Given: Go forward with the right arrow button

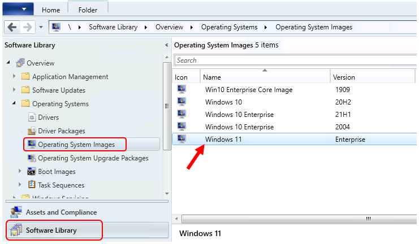Looking at the screenshot, I should pos(28,27).
